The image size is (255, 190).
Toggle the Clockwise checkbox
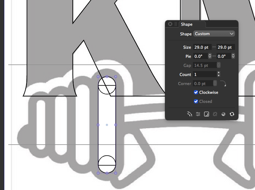point(196,92)
